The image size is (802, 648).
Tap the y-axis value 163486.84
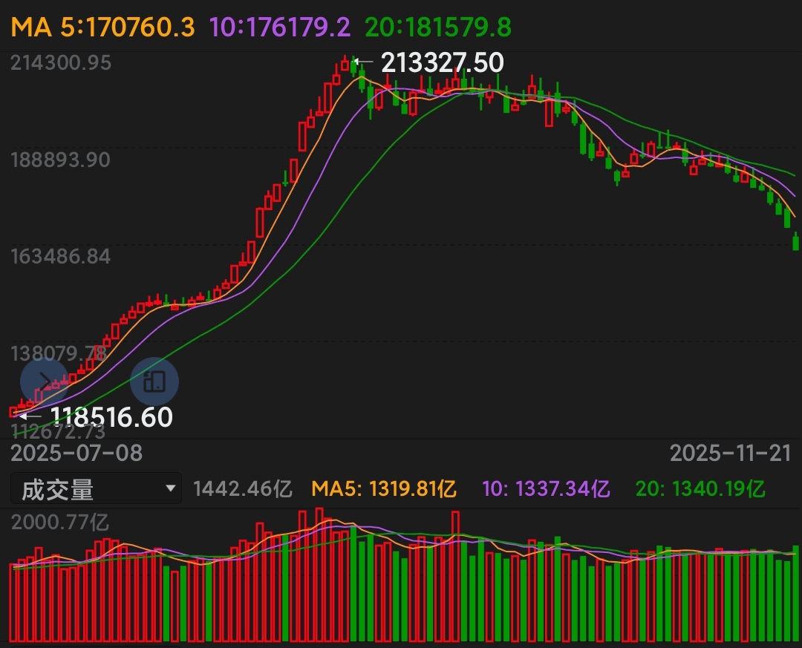tap(60, 256)
